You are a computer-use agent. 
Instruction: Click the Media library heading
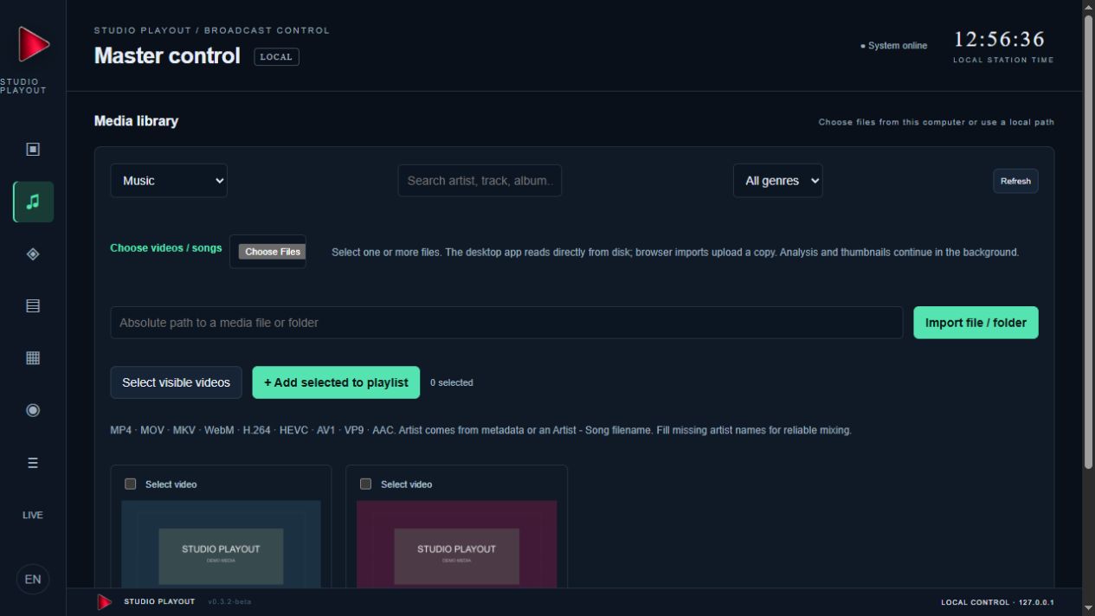[x=136, y=121]
